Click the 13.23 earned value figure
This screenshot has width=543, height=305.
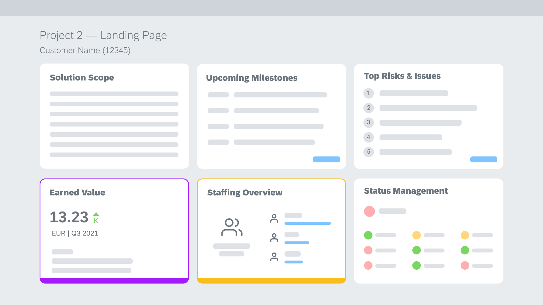point(69,217)
